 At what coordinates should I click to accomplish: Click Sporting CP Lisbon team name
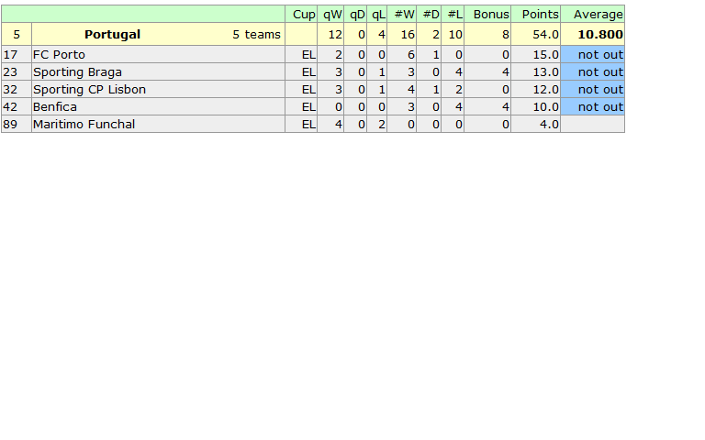click(x=89, y=89)
